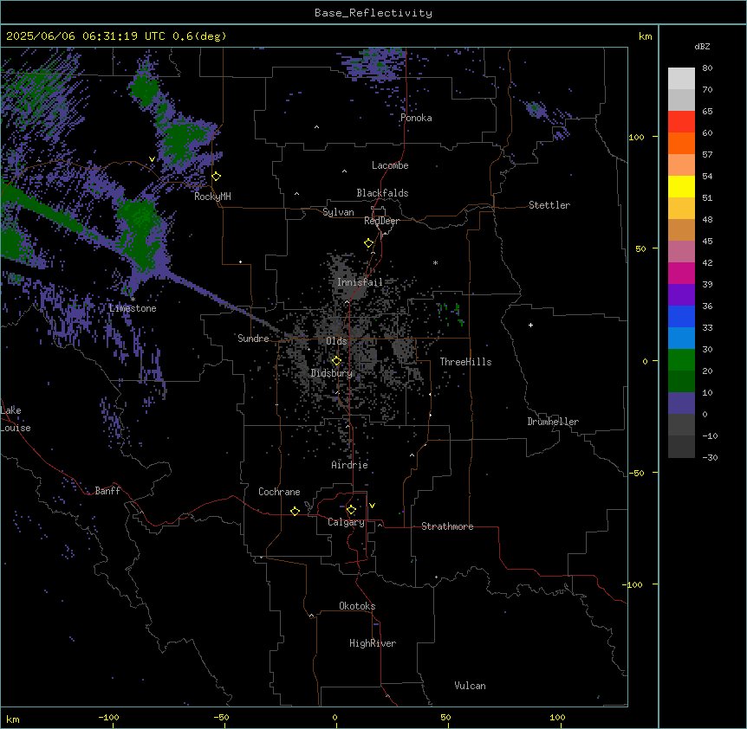This screenshot has height=729, width=747.
Task: Select the yellow 51-54 dBZ legend swatch
Action: (x=681, y=186)
